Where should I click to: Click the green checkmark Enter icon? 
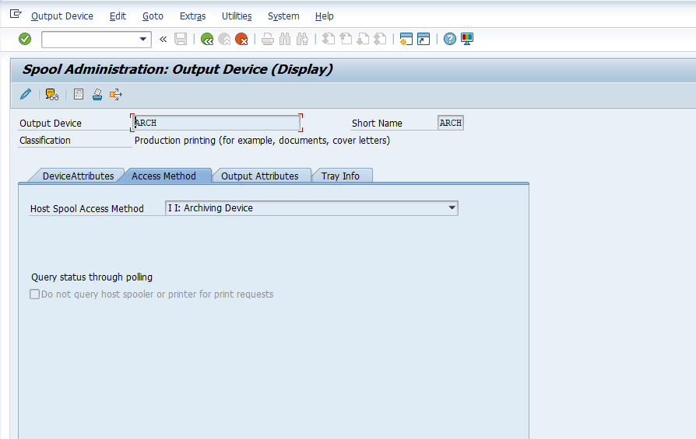25,39
